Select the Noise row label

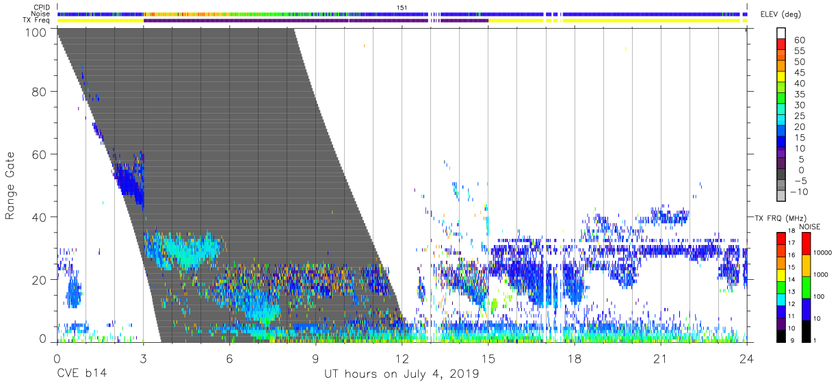(40, 14)
